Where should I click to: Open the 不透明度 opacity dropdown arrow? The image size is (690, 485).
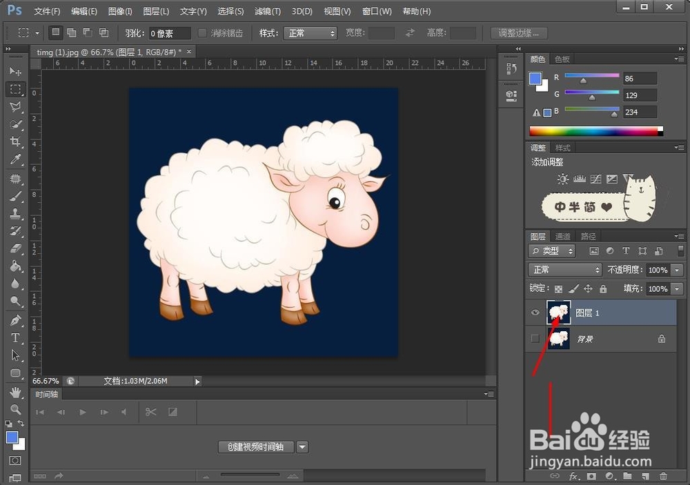point(678,270)
